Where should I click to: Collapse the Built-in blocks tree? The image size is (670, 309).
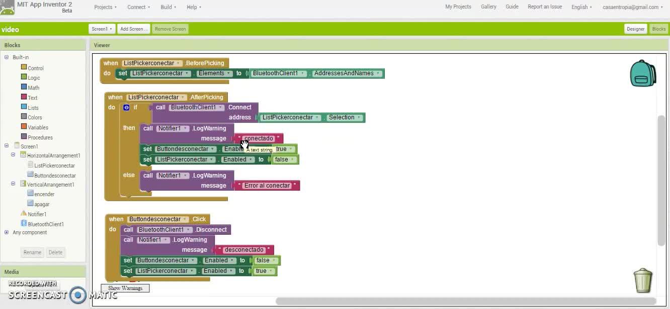7,57
